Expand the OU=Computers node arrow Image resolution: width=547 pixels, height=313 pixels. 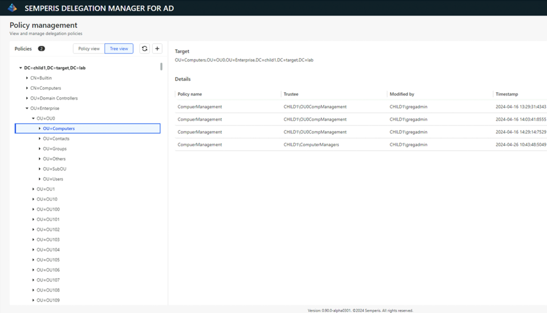click(x=40, y=128)
